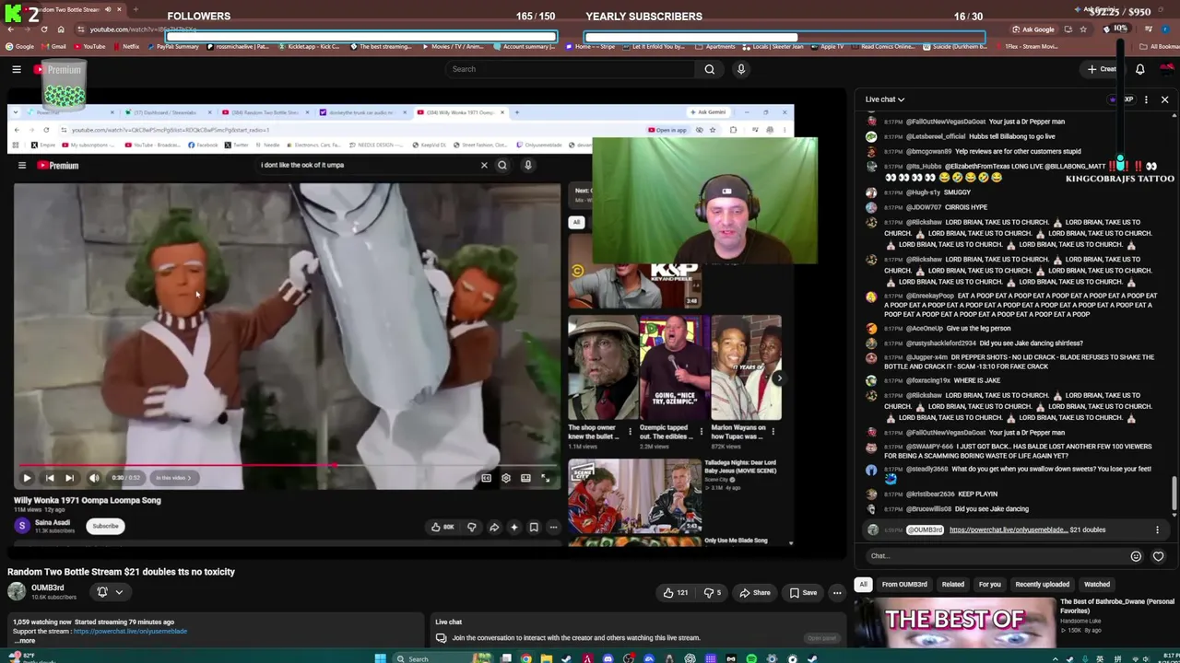Open inner player settings gear

pyautogui.click(x=505, y=478)
